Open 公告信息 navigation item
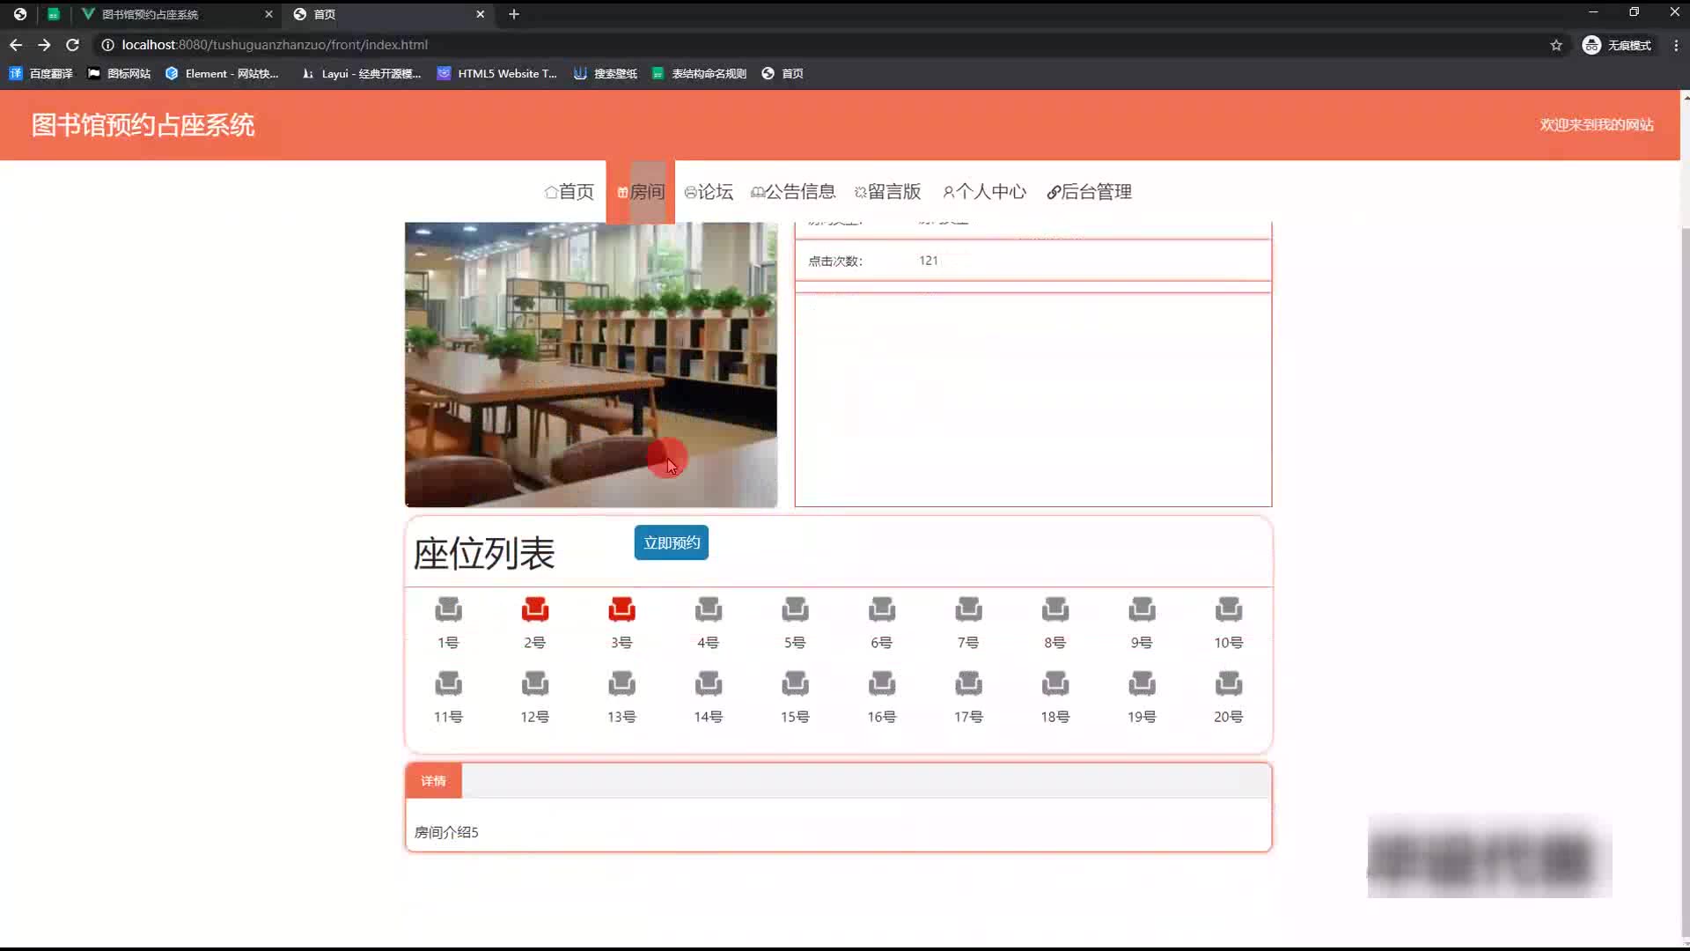Screen dimensions: 1690x951 793,192
